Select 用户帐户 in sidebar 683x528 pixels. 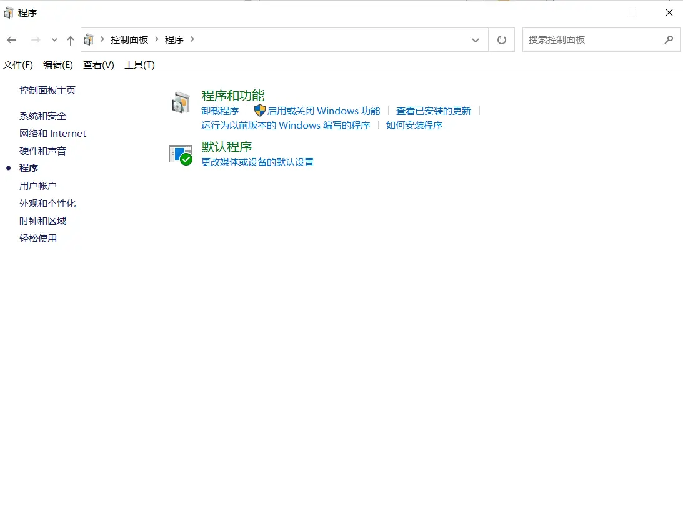tap(38, 186)
